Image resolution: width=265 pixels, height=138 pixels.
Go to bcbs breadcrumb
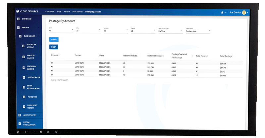point(59,12)
